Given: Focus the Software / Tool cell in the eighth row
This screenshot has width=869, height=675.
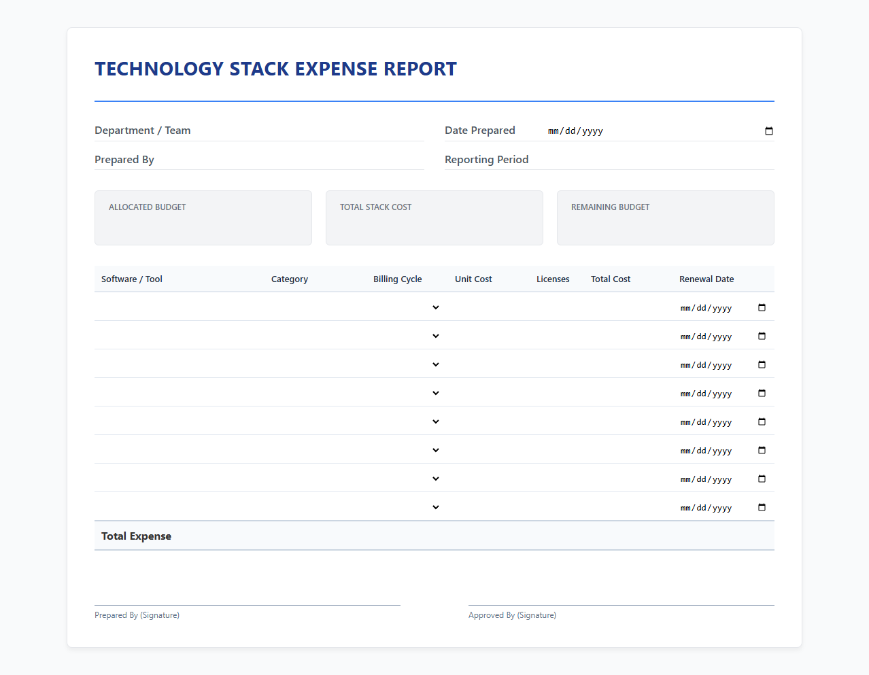Looking at the screenshot, I should (x=180, y=507).
